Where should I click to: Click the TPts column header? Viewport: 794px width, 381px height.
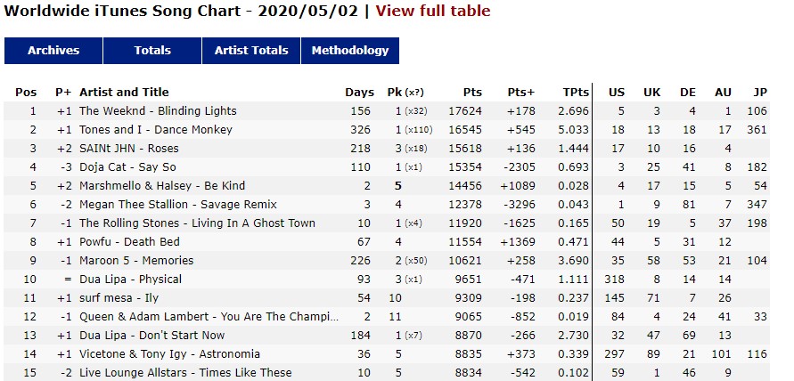click(x=576, y=92)
